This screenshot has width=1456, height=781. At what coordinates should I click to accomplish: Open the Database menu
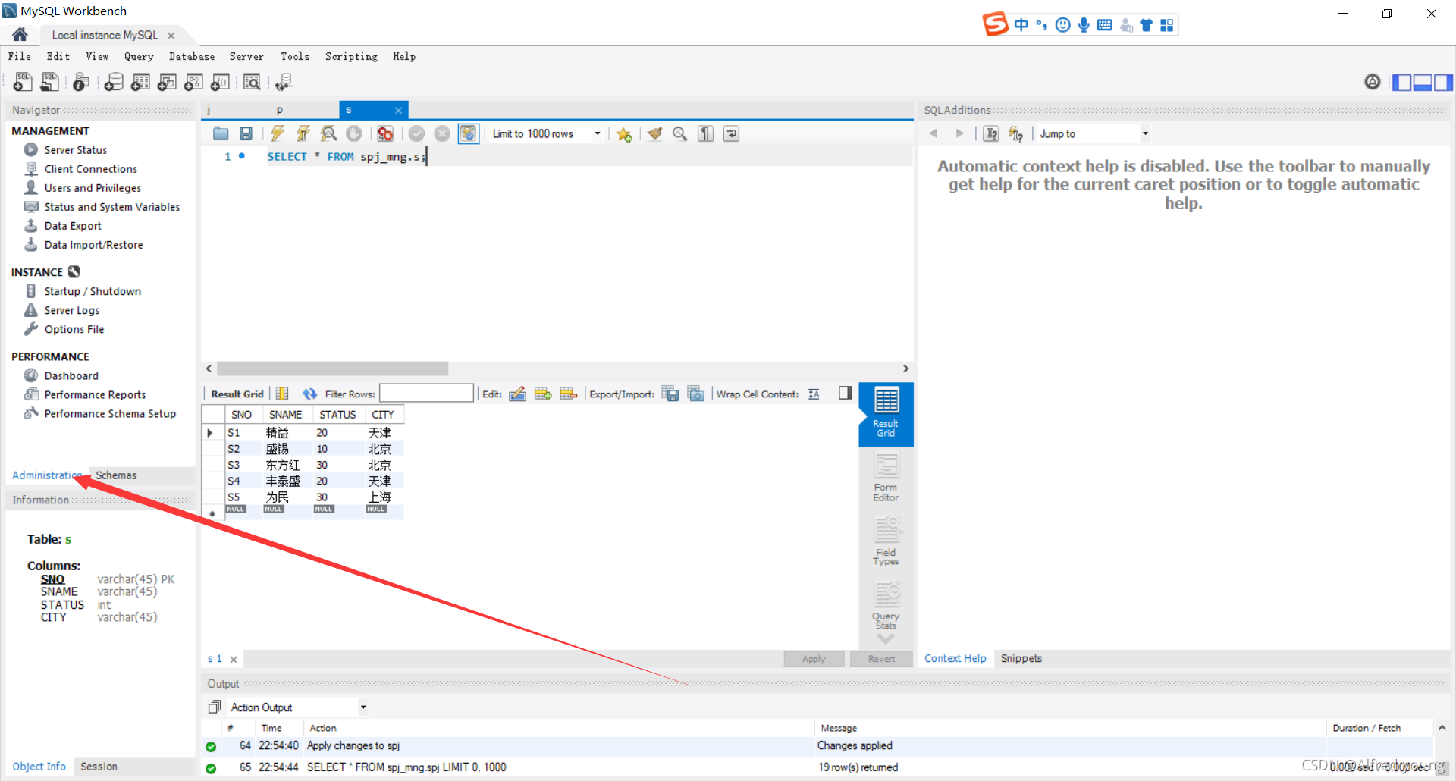coord(192,56)
